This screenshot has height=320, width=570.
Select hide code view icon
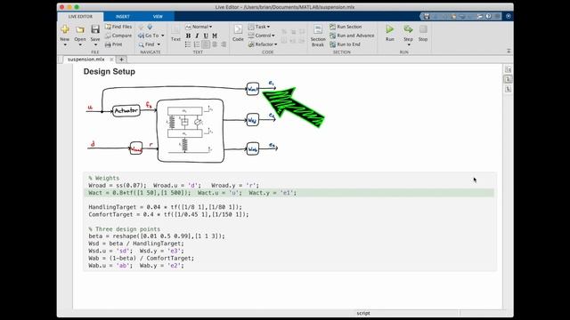click(x=508, y=89)
